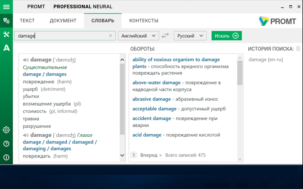303x189 pixels.
Task: Play pronunciation of verb damage
Action: [26, 135]
